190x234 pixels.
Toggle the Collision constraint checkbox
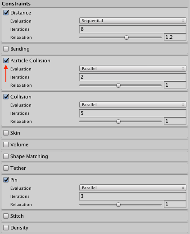pos(6,97)
